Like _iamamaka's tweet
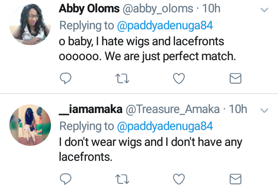Screen dimensions: 278x187 pyautogui.click(x=179, y=179)
